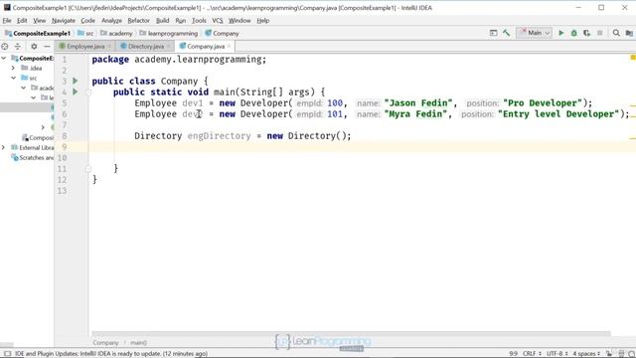Run the Main configuration with green play

[x=560, y=33]
